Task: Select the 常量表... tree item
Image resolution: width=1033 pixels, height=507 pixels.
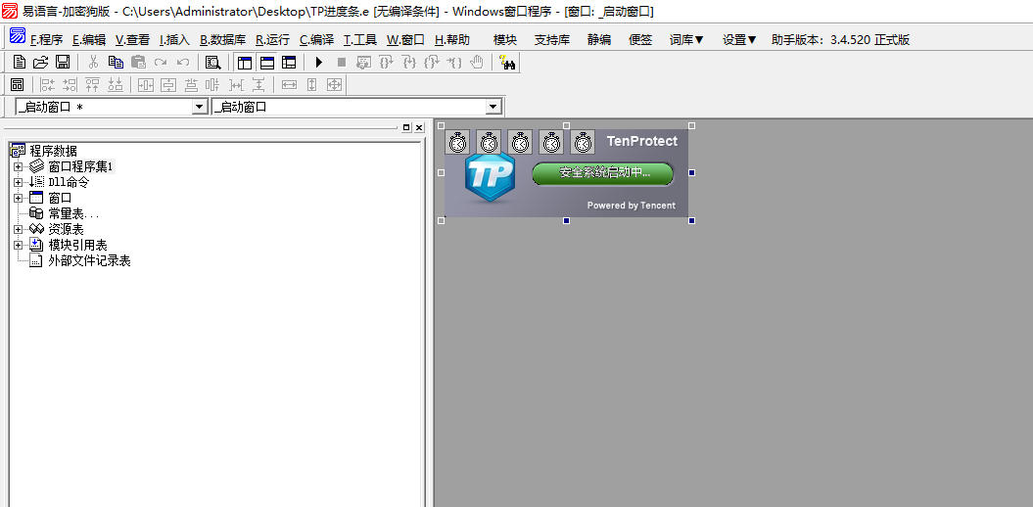Action: (73, 214)
